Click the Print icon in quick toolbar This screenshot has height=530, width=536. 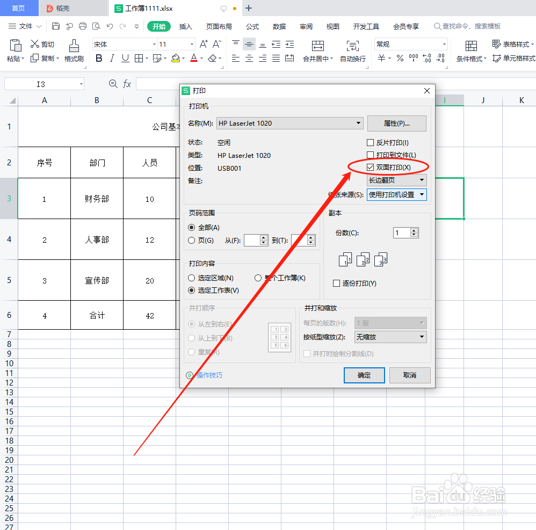83,26
